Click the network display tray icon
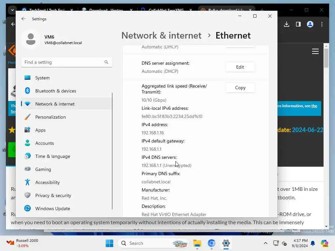Image resolution: width=335 pixels, height=251 pixels. pos(276,243)
